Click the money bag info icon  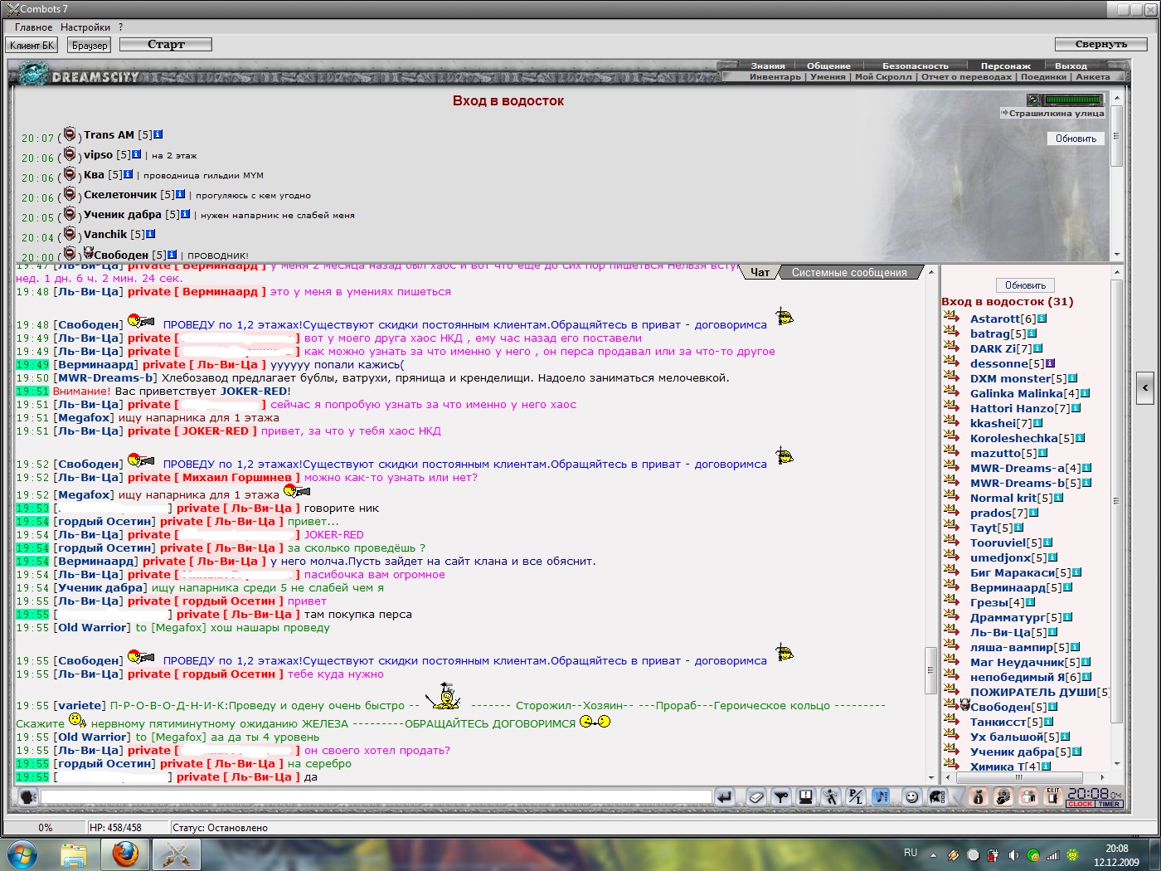(x=978, y=797)
